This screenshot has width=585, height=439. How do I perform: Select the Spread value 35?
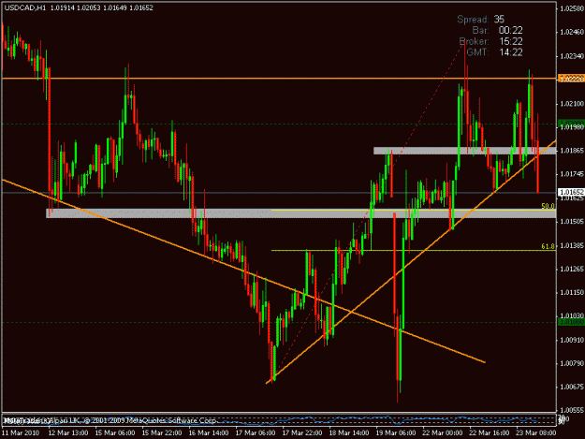click(x=499, y=19)
